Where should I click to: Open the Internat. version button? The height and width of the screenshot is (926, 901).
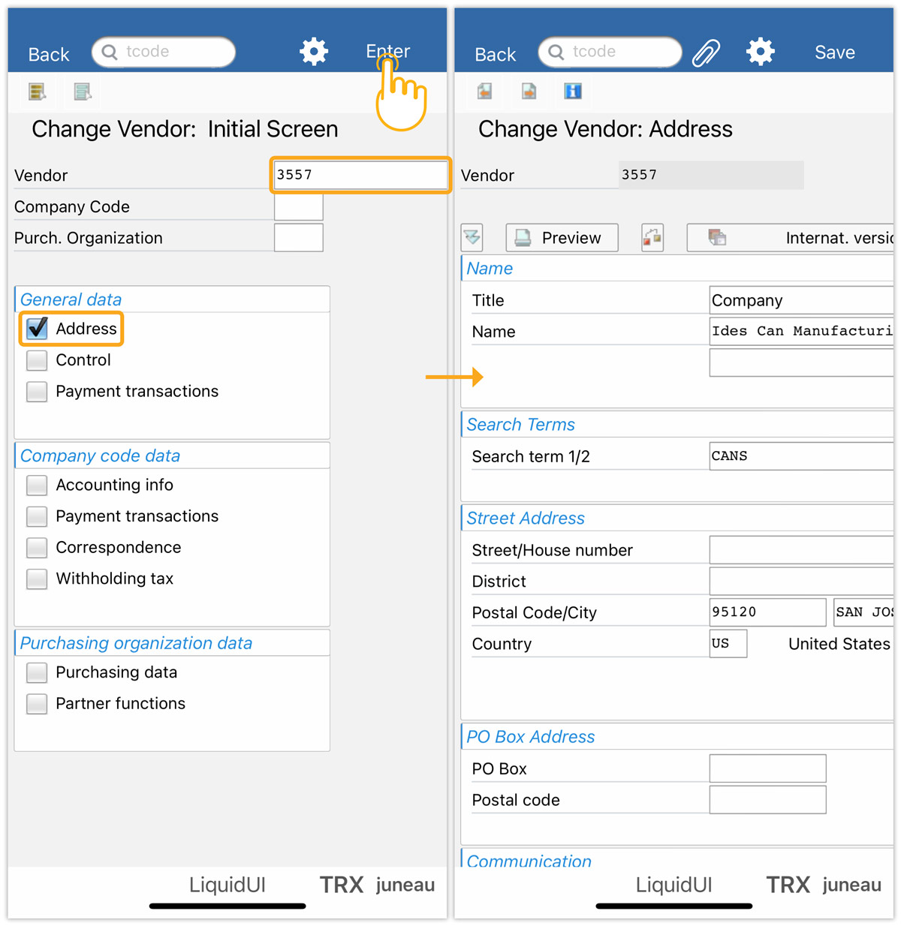click(x=790, y=238)
